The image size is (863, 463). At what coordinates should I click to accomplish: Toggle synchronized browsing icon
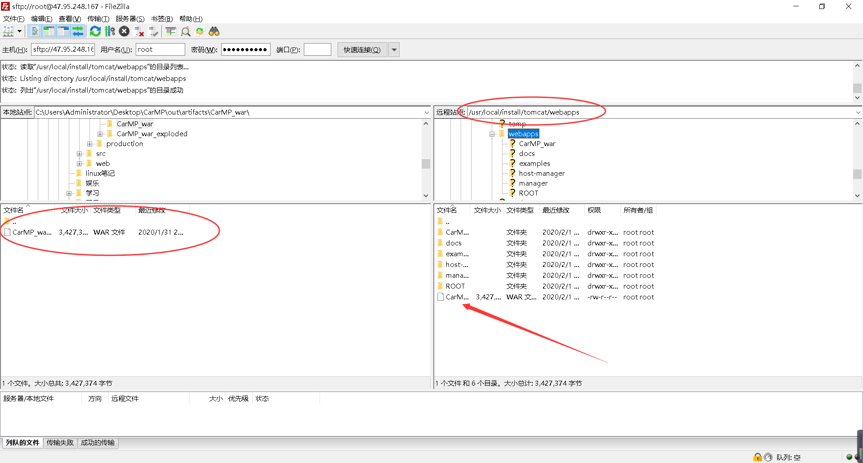point(200,31)
